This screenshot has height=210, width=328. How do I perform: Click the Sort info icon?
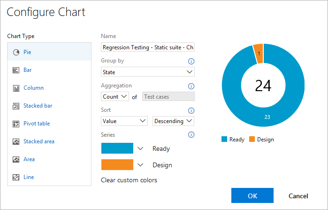coord(191,110)
